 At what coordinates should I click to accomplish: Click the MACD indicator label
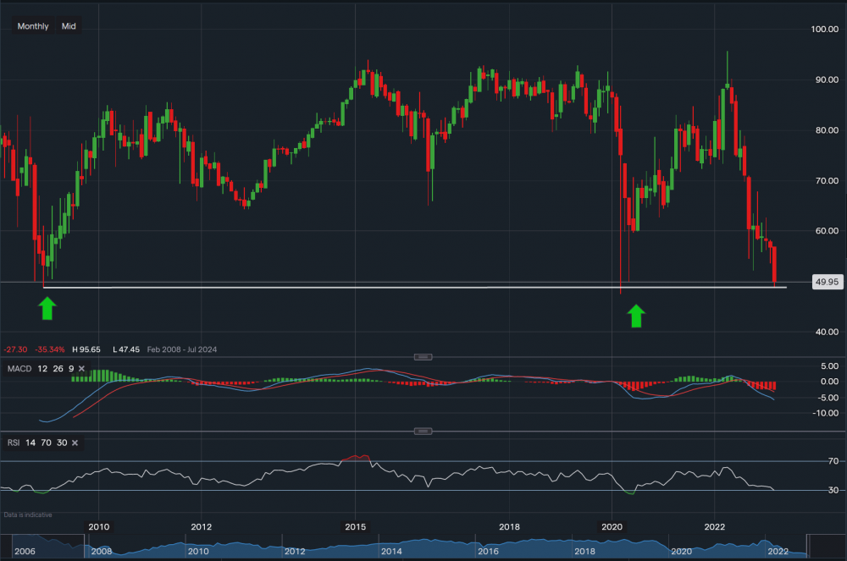(18, 369)
